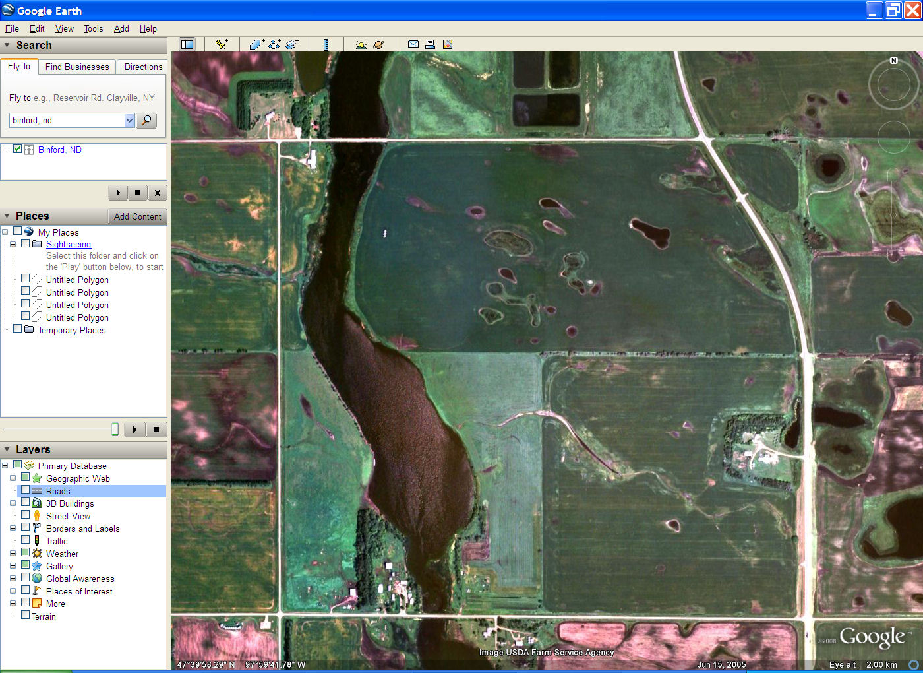Image resolution: width=923 pixels, height=673 pixels.
Task: Click the tour speed slider handle
Action: click(x=115, y=430)
